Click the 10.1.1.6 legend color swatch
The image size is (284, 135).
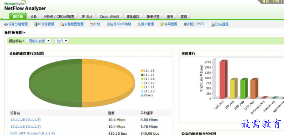(x=142, y=79)
